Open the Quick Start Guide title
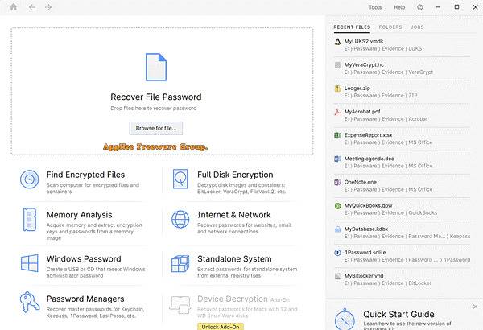 tap(398, 314)
